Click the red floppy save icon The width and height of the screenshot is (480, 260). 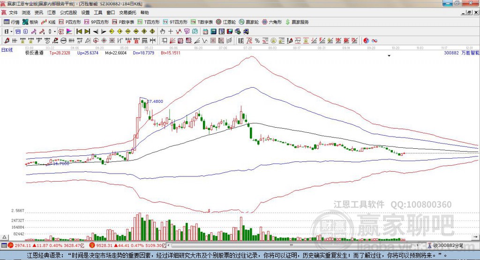230,31
